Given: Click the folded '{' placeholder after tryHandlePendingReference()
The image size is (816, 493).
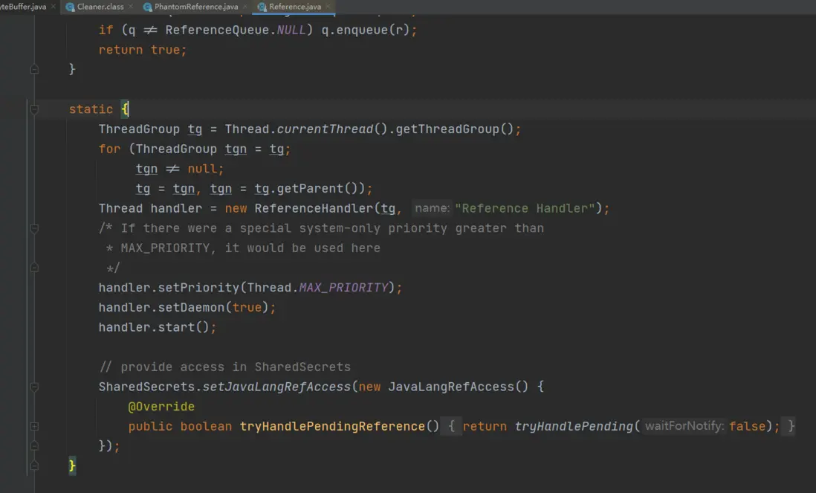Looking at the screenshot, I should 451,426.
